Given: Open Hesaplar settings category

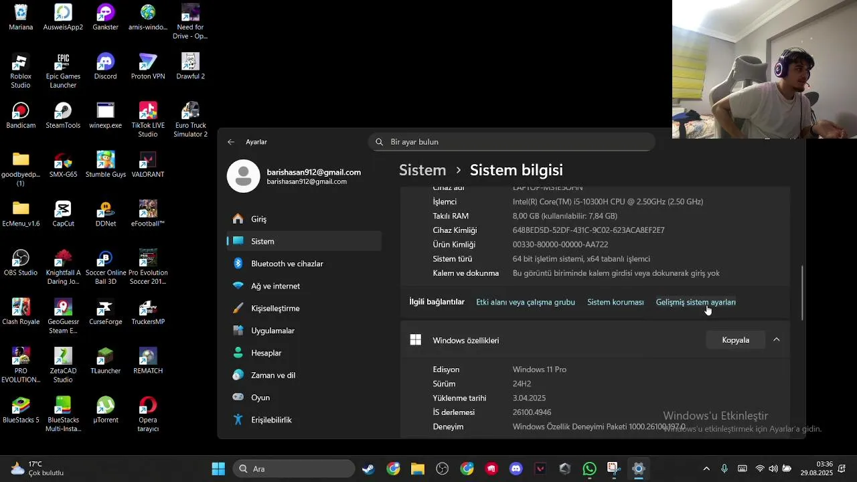Looking at the screenshot, I should coord(304,353).
